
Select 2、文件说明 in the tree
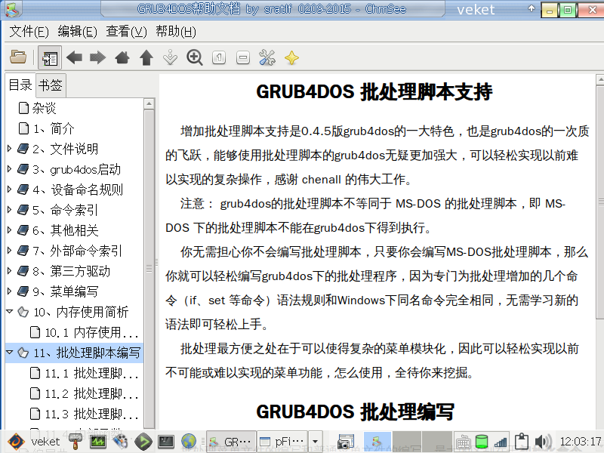66,149
